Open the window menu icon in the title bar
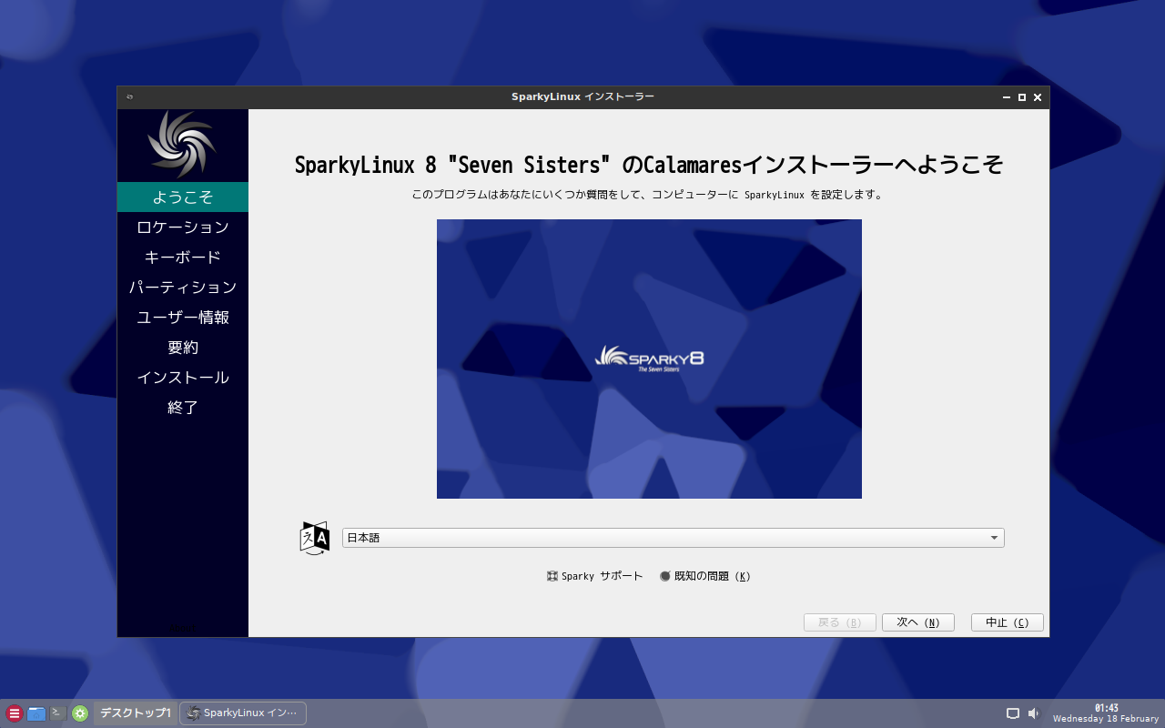This screenshot has width=1165, height=728. point(130,97)
